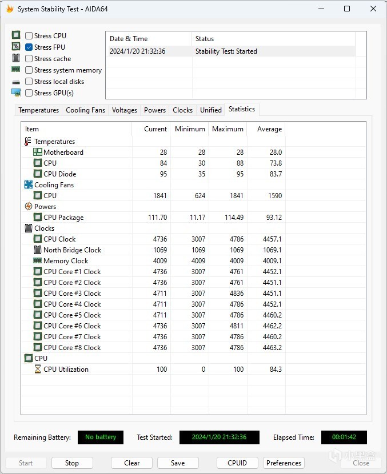387x474 pixels.
Task: Click the Clear button
Action: click(x=131, y=463)
